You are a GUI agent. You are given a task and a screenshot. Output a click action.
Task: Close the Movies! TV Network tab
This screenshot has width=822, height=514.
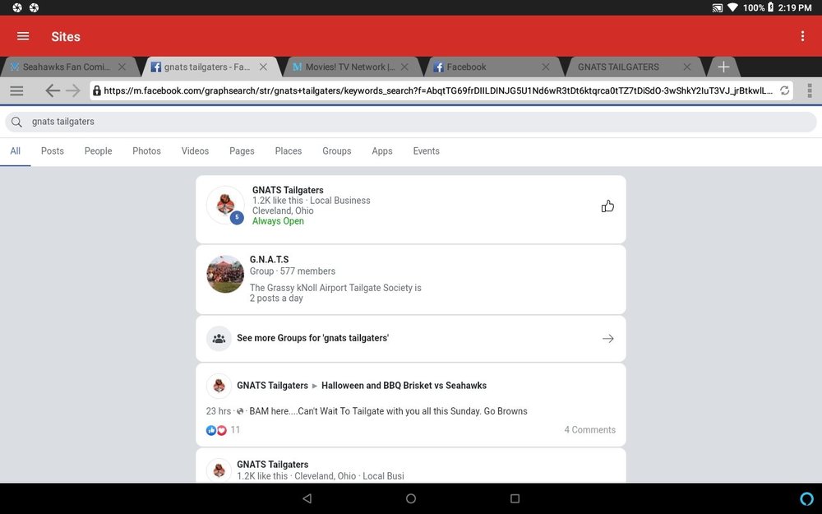pyautogui.click(x=404, y=67)
